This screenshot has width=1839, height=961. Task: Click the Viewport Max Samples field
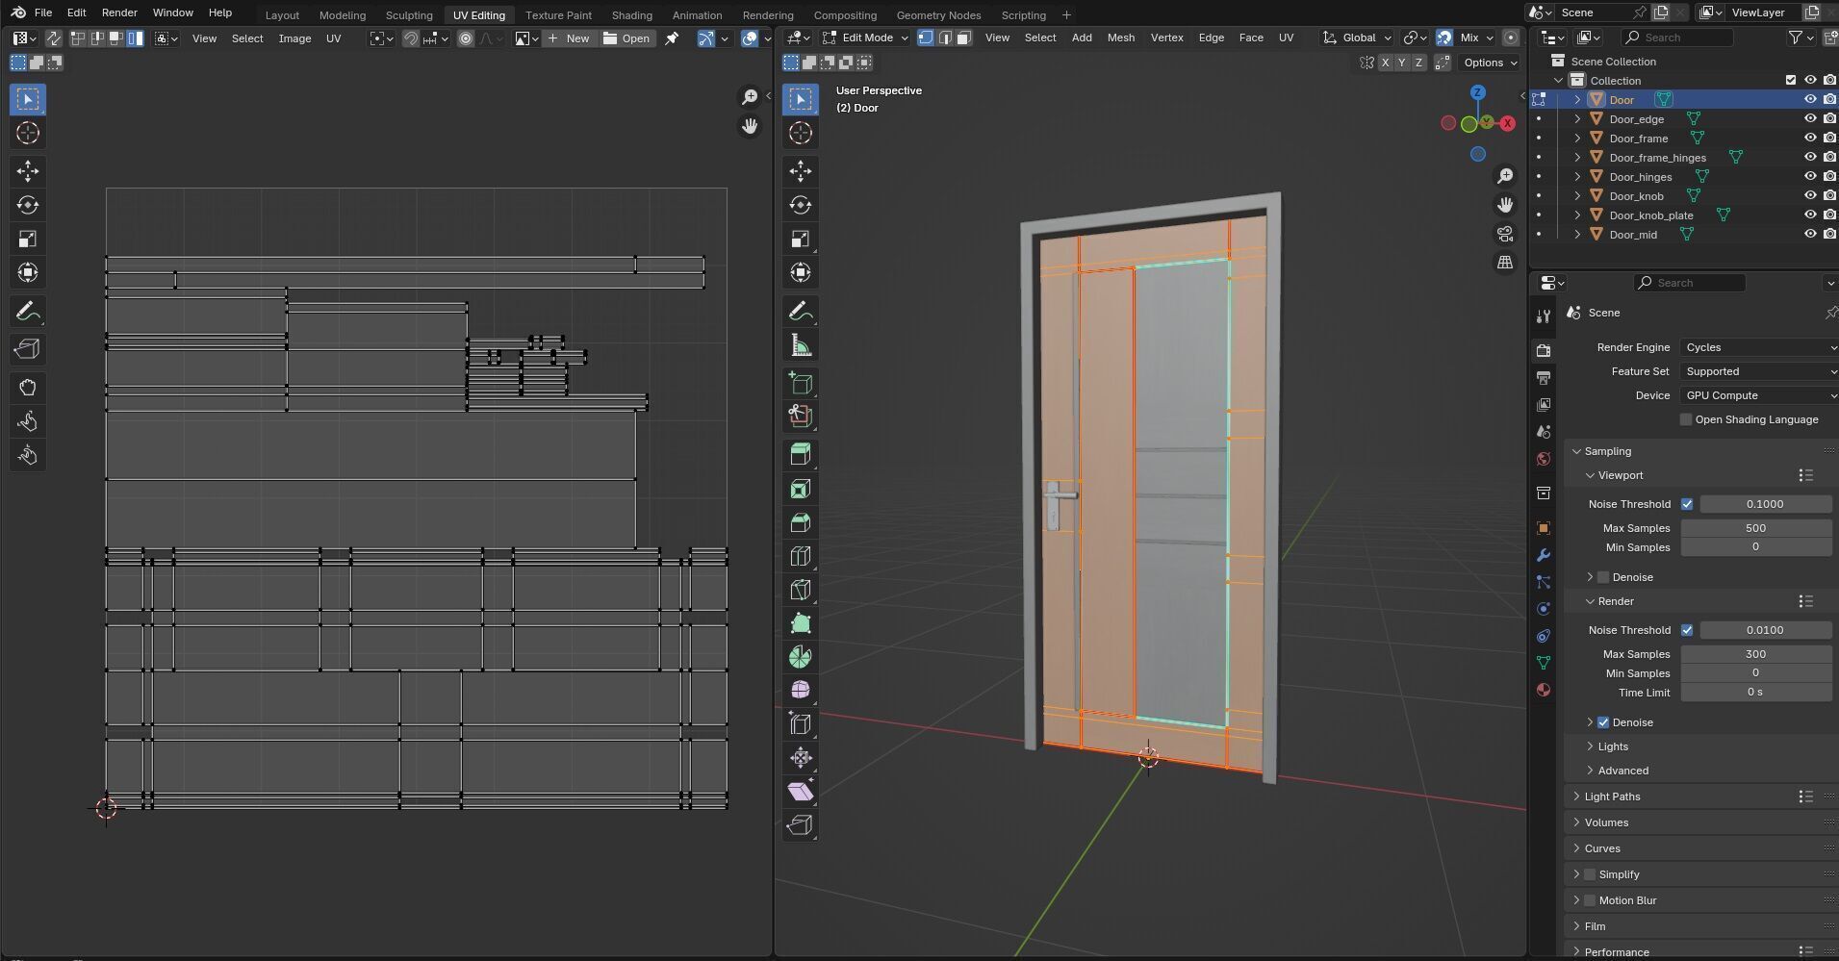1755,528
